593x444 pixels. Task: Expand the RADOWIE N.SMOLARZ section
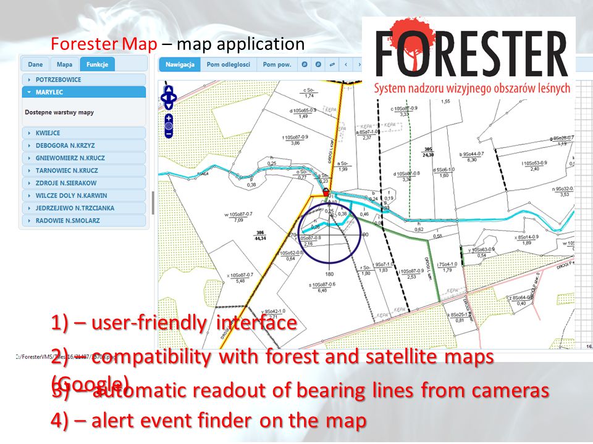[84, 221]
